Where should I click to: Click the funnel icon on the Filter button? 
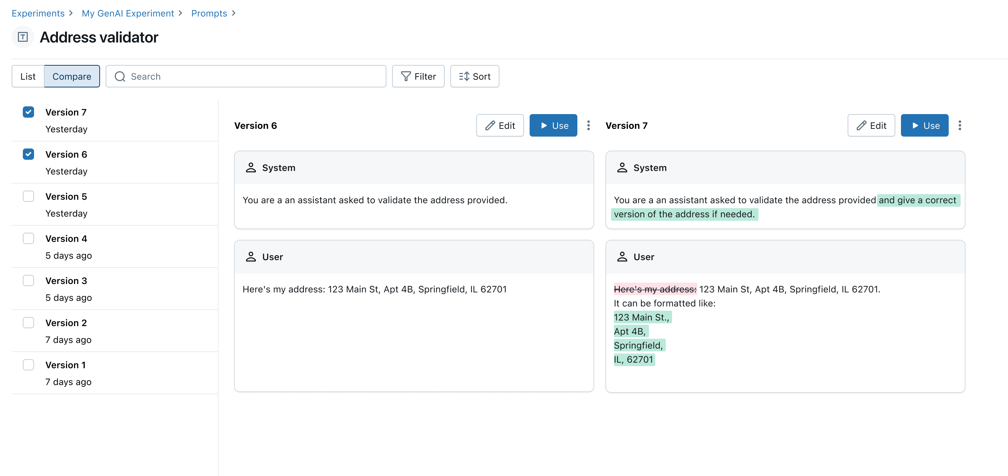click(x=406, y=76)
